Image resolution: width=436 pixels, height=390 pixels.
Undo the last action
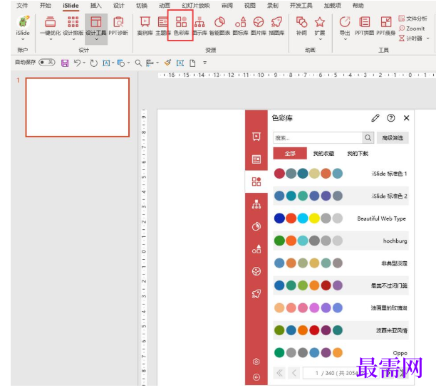77,63
